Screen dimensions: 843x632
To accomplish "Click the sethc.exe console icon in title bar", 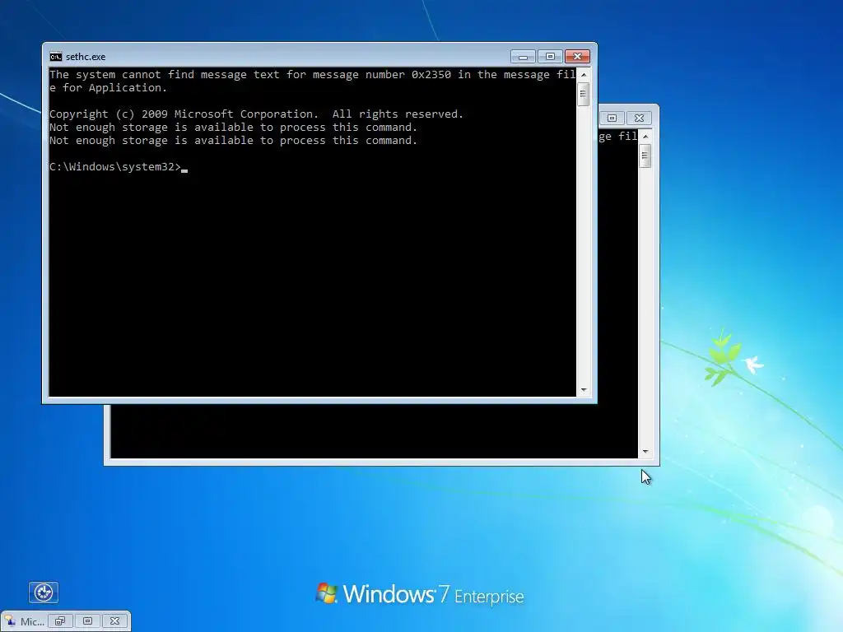I will pyautogui.click(x=56, y=57).
